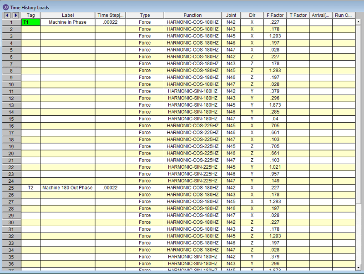The width and height of the screenshot is (364, 274).
Task: Click direction Z in row 6
Action: click(x=252, y=57)
